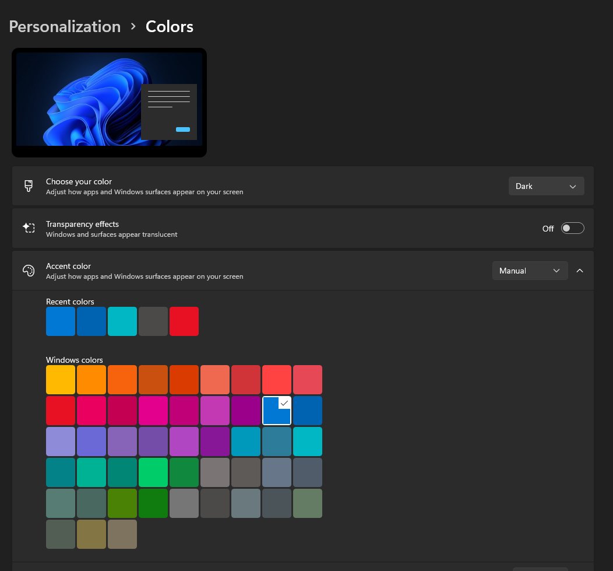This screenshot has width=613, height=571.
Task: Click the paintbrush icon beside Choose your color
Action: point(29,186)
